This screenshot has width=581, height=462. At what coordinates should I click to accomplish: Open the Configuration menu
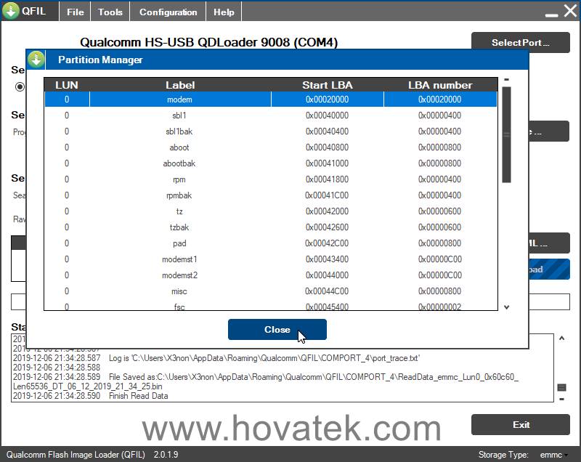(x=168, y=12)
